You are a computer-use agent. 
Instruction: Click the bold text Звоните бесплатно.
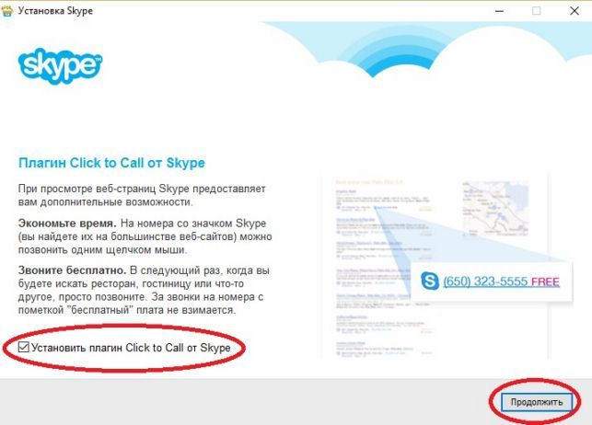(x=72, y=270)
